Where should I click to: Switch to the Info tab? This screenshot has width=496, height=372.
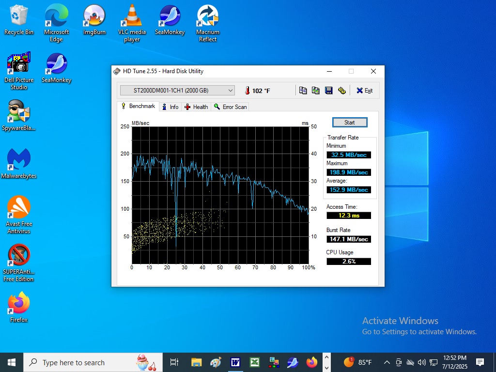tap(170, 107)
